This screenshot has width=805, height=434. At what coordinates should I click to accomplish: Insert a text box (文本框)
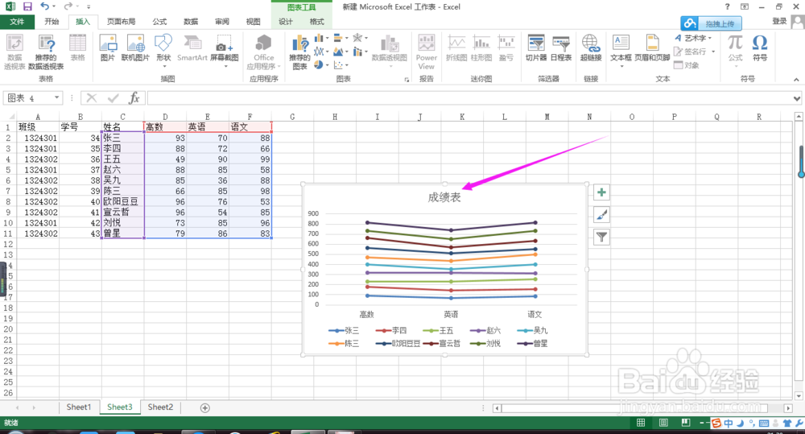point(621,51)
